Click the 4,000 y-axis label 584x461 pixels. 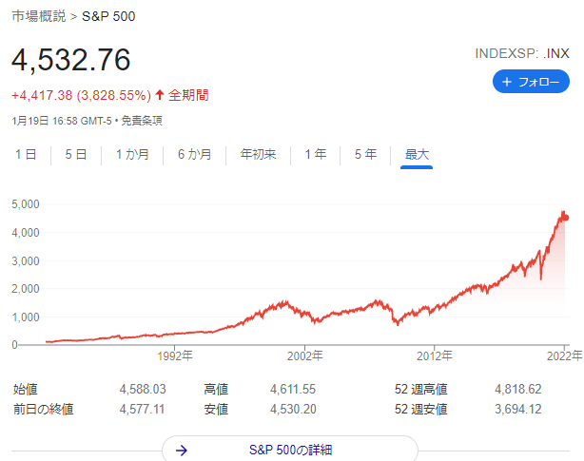[x=26, y=233]
